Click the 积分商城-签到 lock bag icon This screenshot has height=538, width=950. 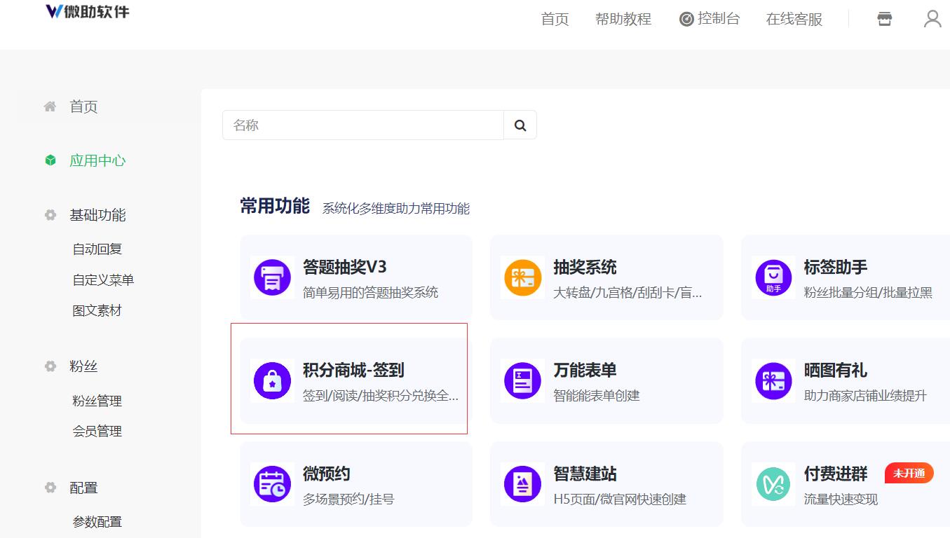pyautogui.click(x=272, y=381)
